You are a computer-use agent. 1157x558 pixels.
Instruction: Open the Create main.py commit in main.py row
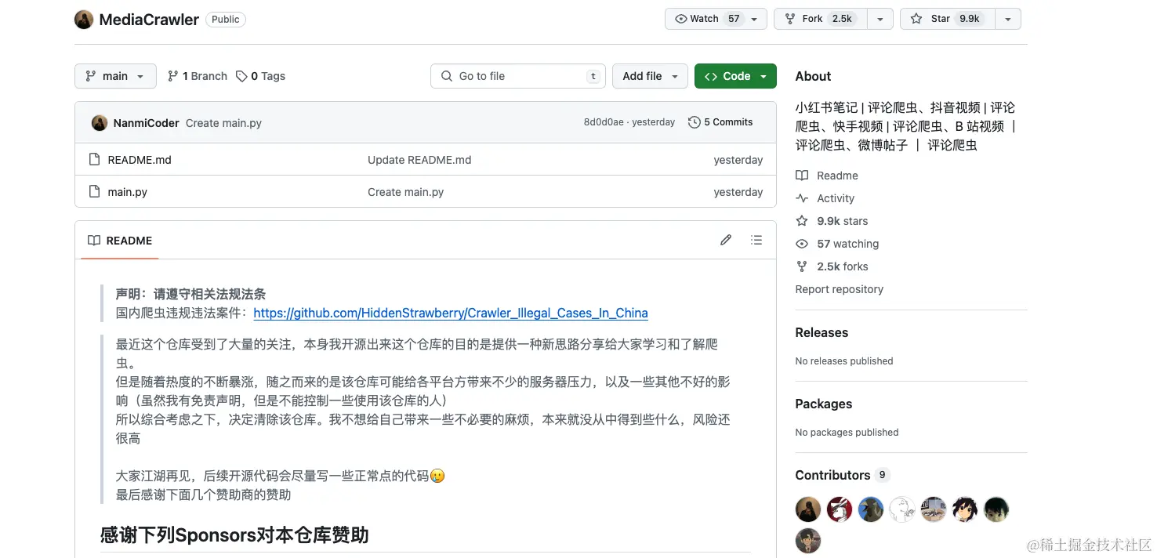point(405,192)
